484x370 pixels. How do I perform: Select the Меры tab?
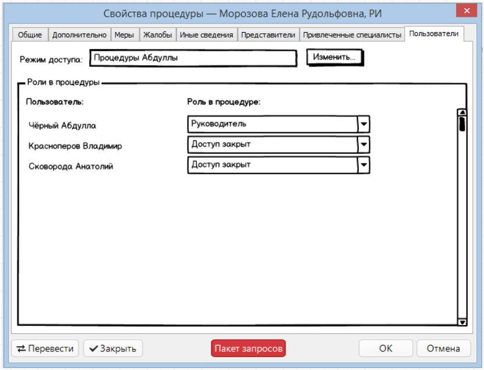click(x=124, y=35)
